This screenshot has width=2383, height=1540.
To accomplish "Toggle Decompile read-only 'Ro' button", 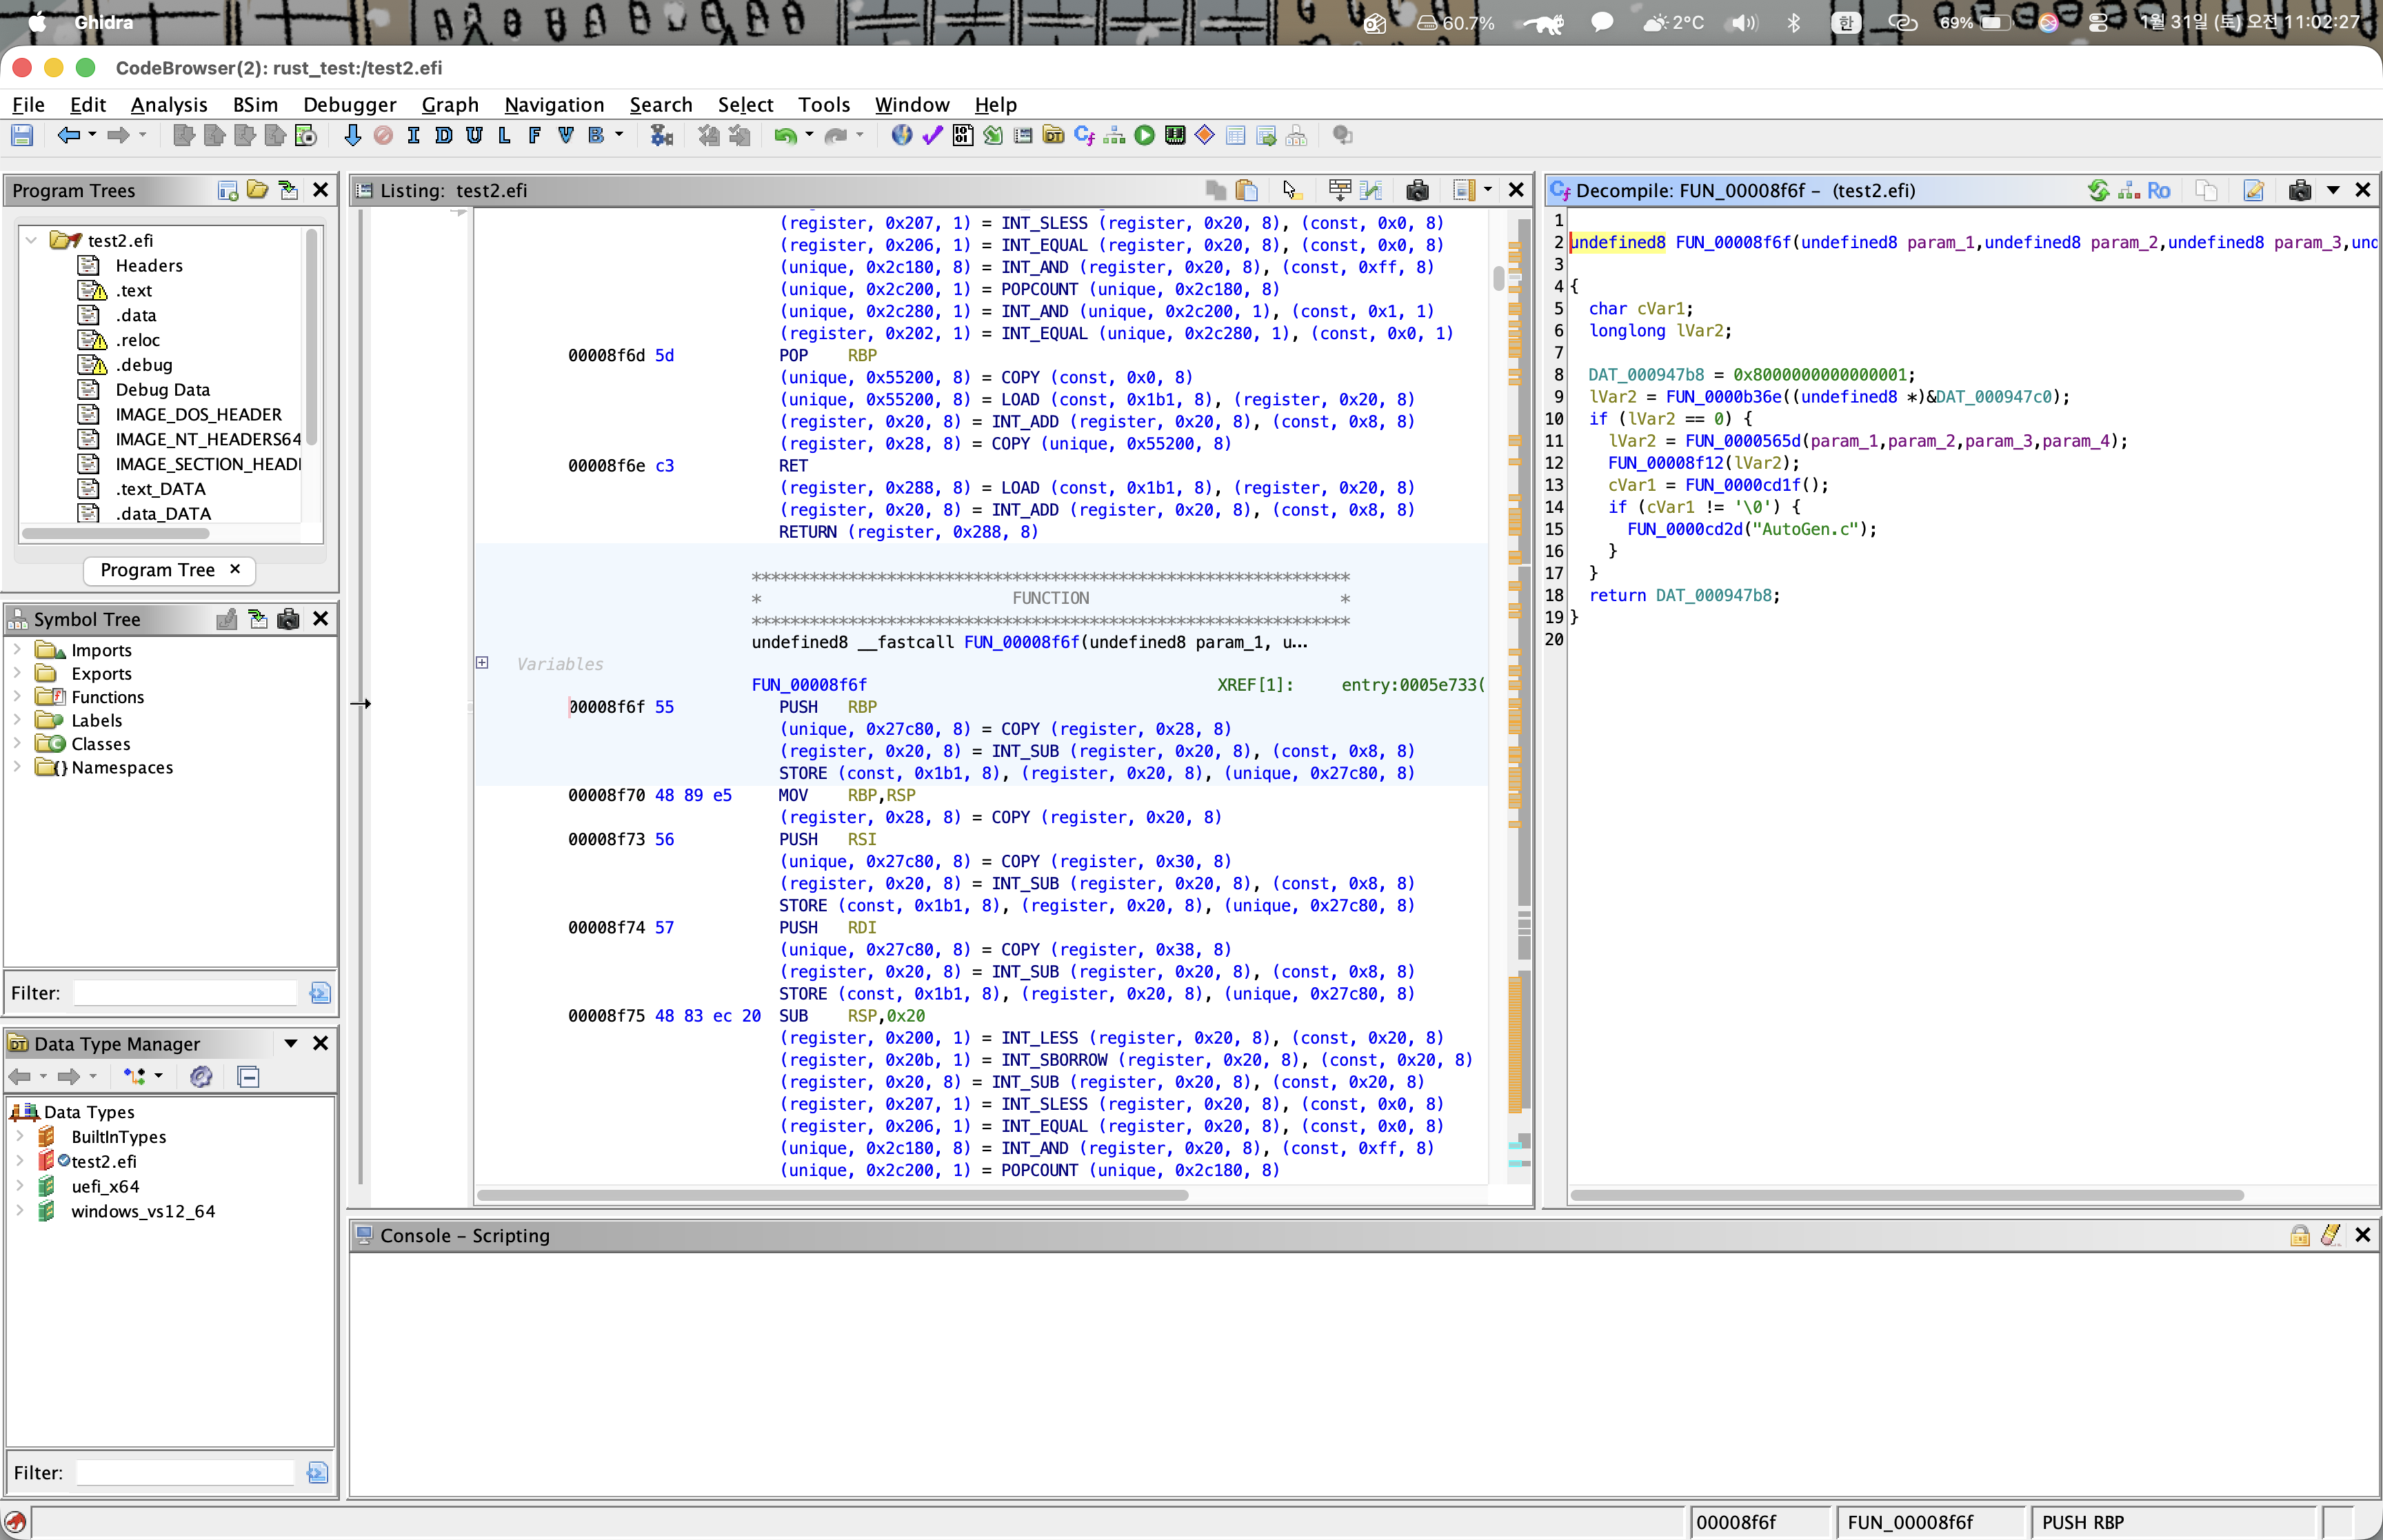I will click(2158, 190).
